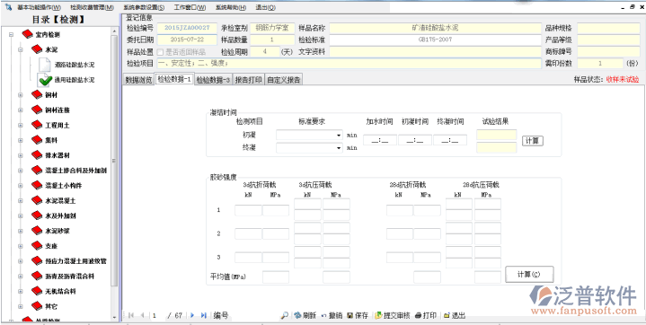Click the 加水时间 time input field

380,140
